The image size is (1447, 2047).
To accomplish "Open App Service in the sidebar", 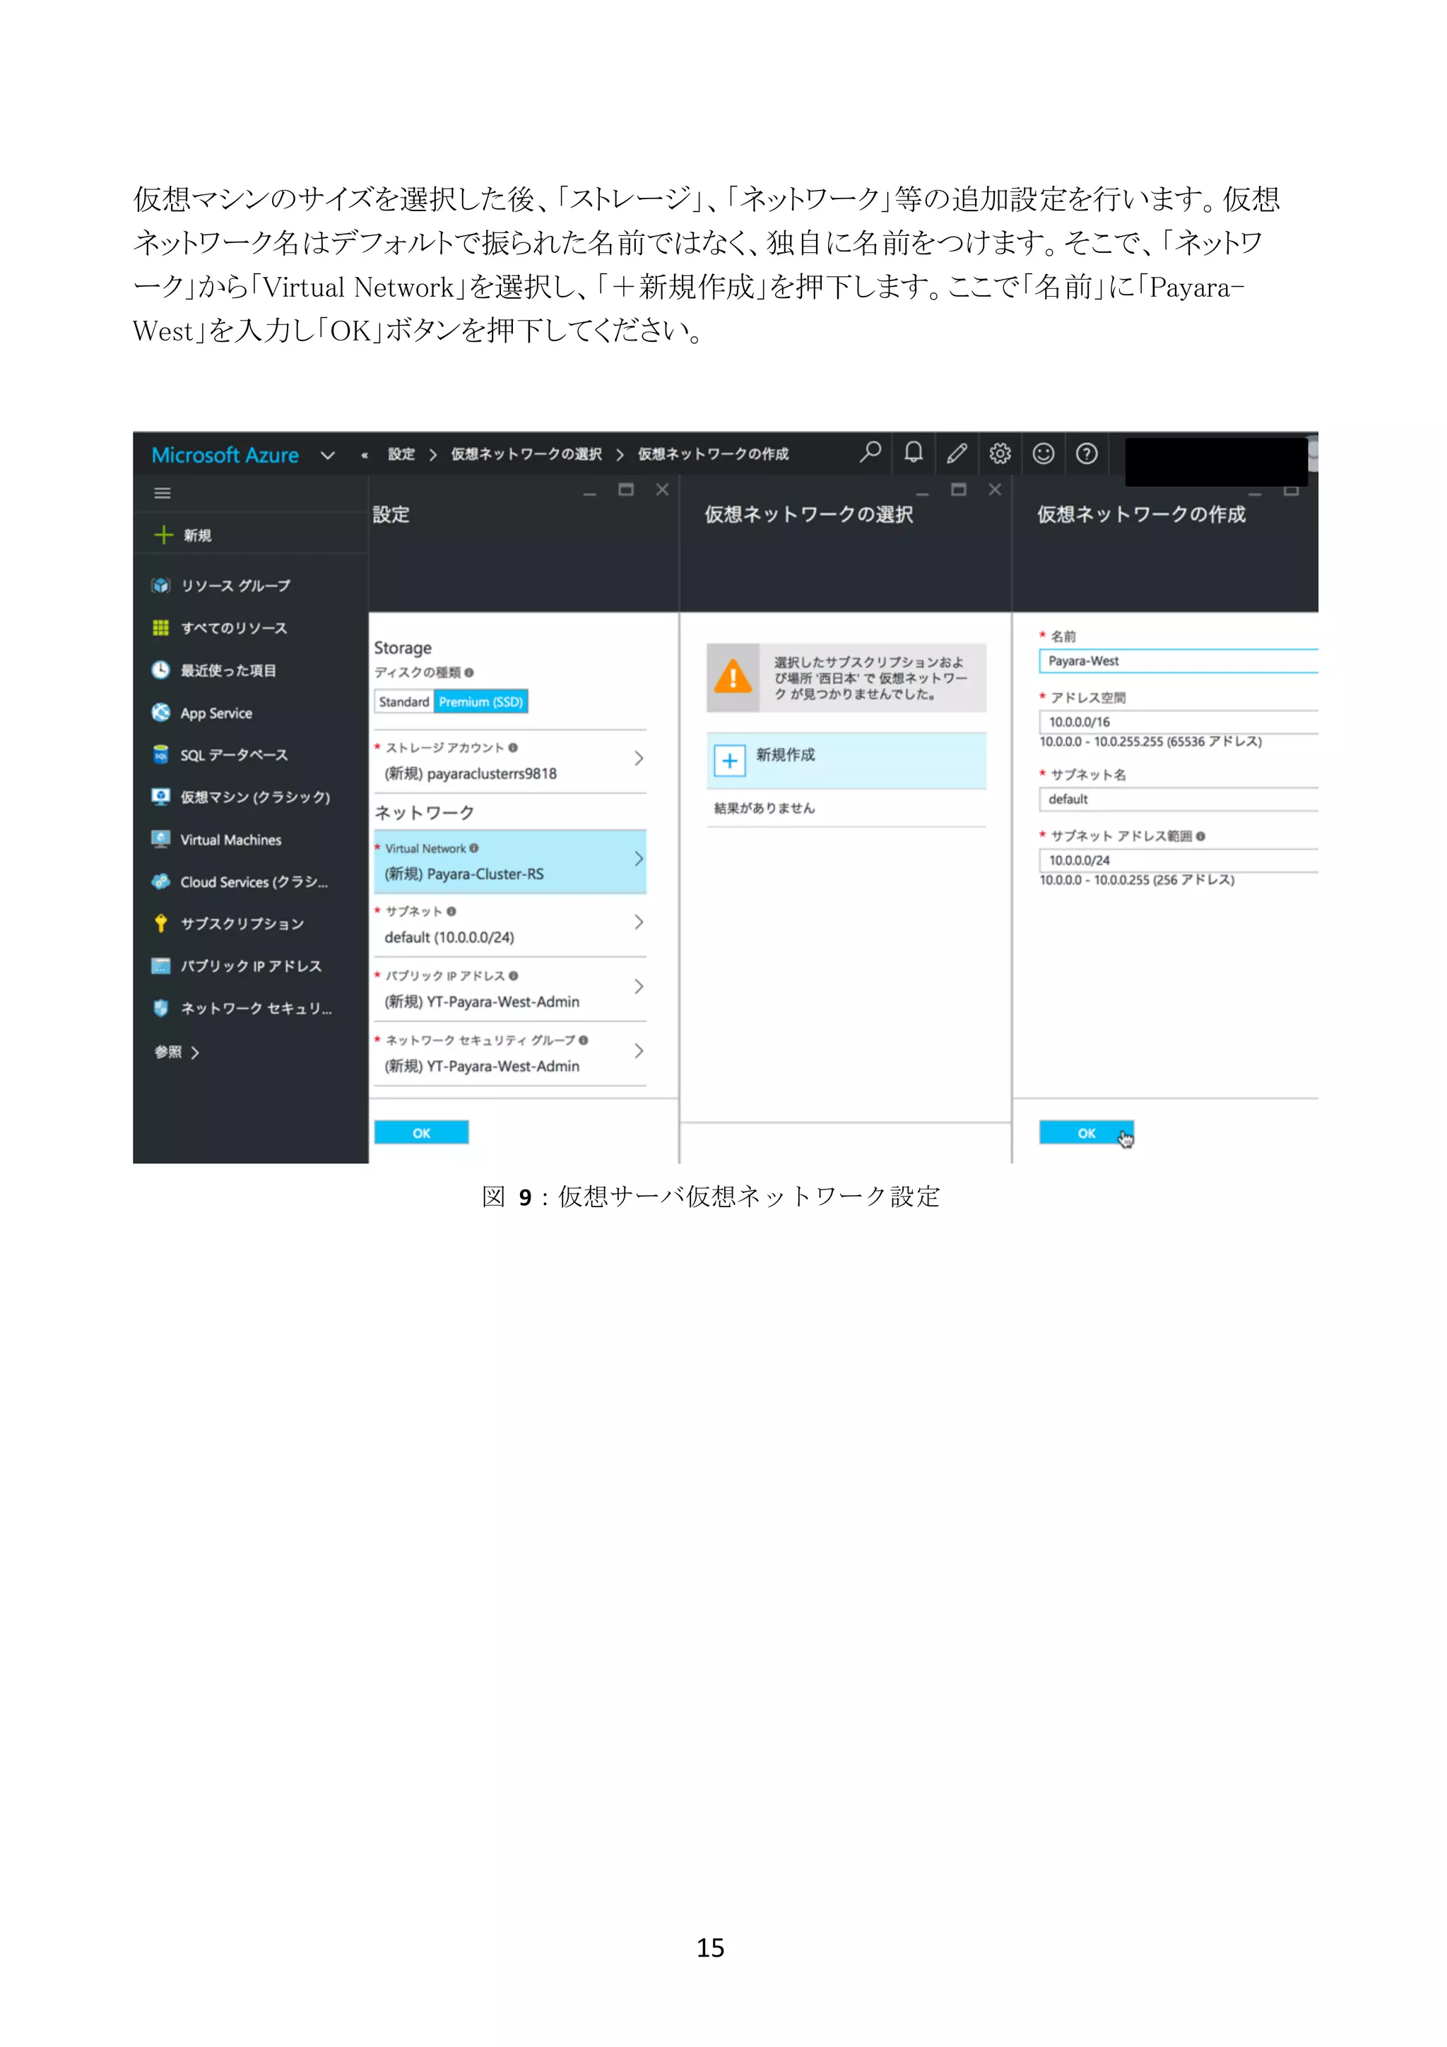I will [215, 713].
